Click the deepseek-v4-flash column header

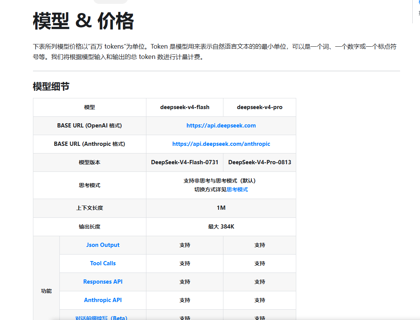[185, 107]
